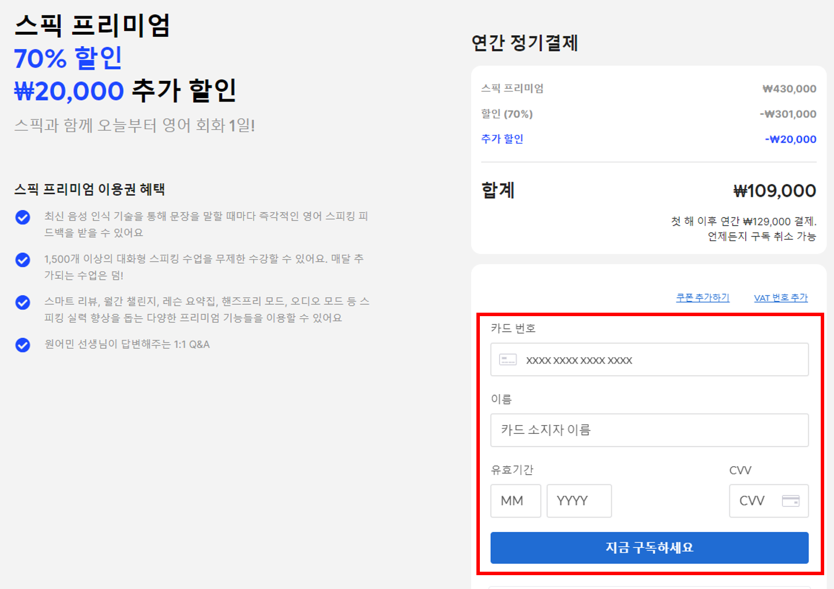Click the 원어민 선생님이 답변해주는 1:1 Q&A text

(x=127, y=344)
